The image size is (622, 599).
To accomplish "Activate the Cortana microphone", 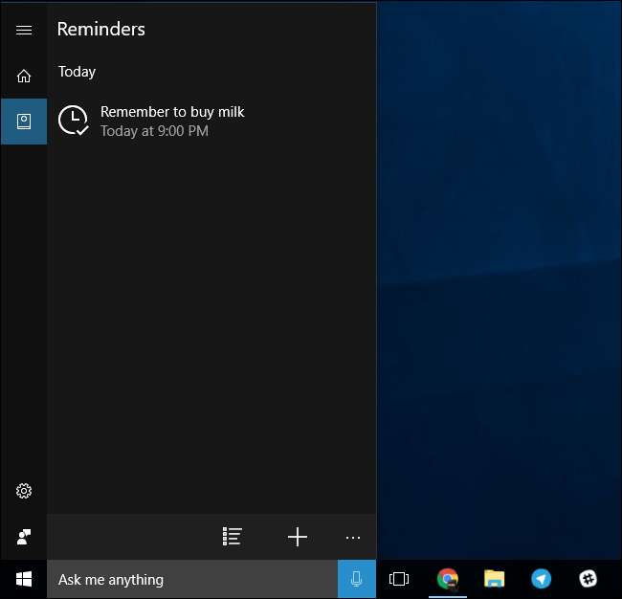I will tap(356, 579).
